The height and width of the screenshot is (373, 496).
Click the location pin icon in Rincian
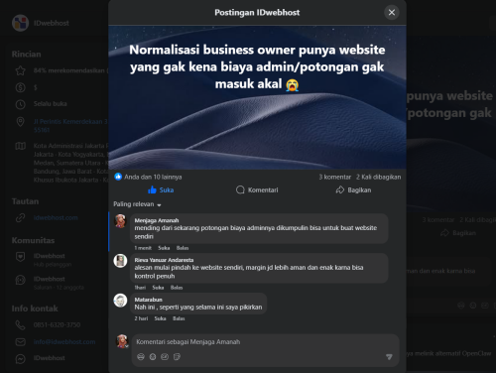point(20,122)
